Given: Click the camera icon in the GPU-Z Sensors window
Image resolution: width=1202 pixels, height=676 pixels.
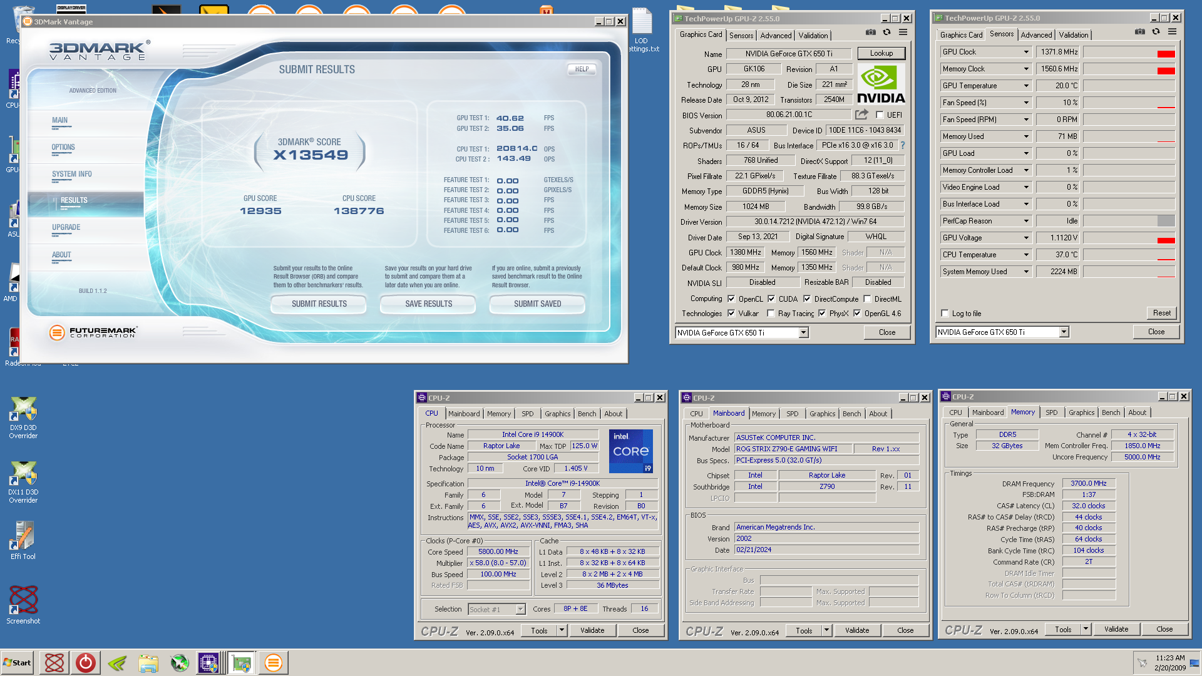Looking at the screenshot, I should tap(1139, 32).
